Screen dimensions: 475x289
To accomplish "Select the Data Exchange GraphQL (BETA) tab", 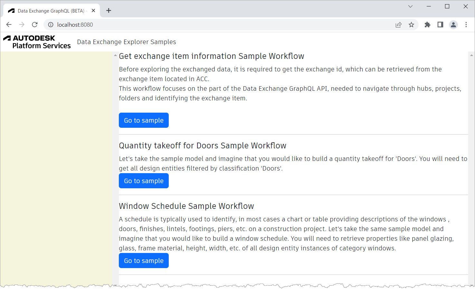I will click(x=52, y=11).
